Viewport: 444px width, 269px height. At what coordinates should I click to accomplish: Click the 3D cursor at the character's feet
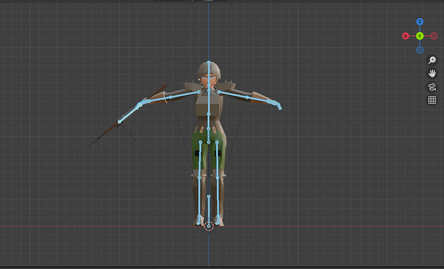(208, 226)
